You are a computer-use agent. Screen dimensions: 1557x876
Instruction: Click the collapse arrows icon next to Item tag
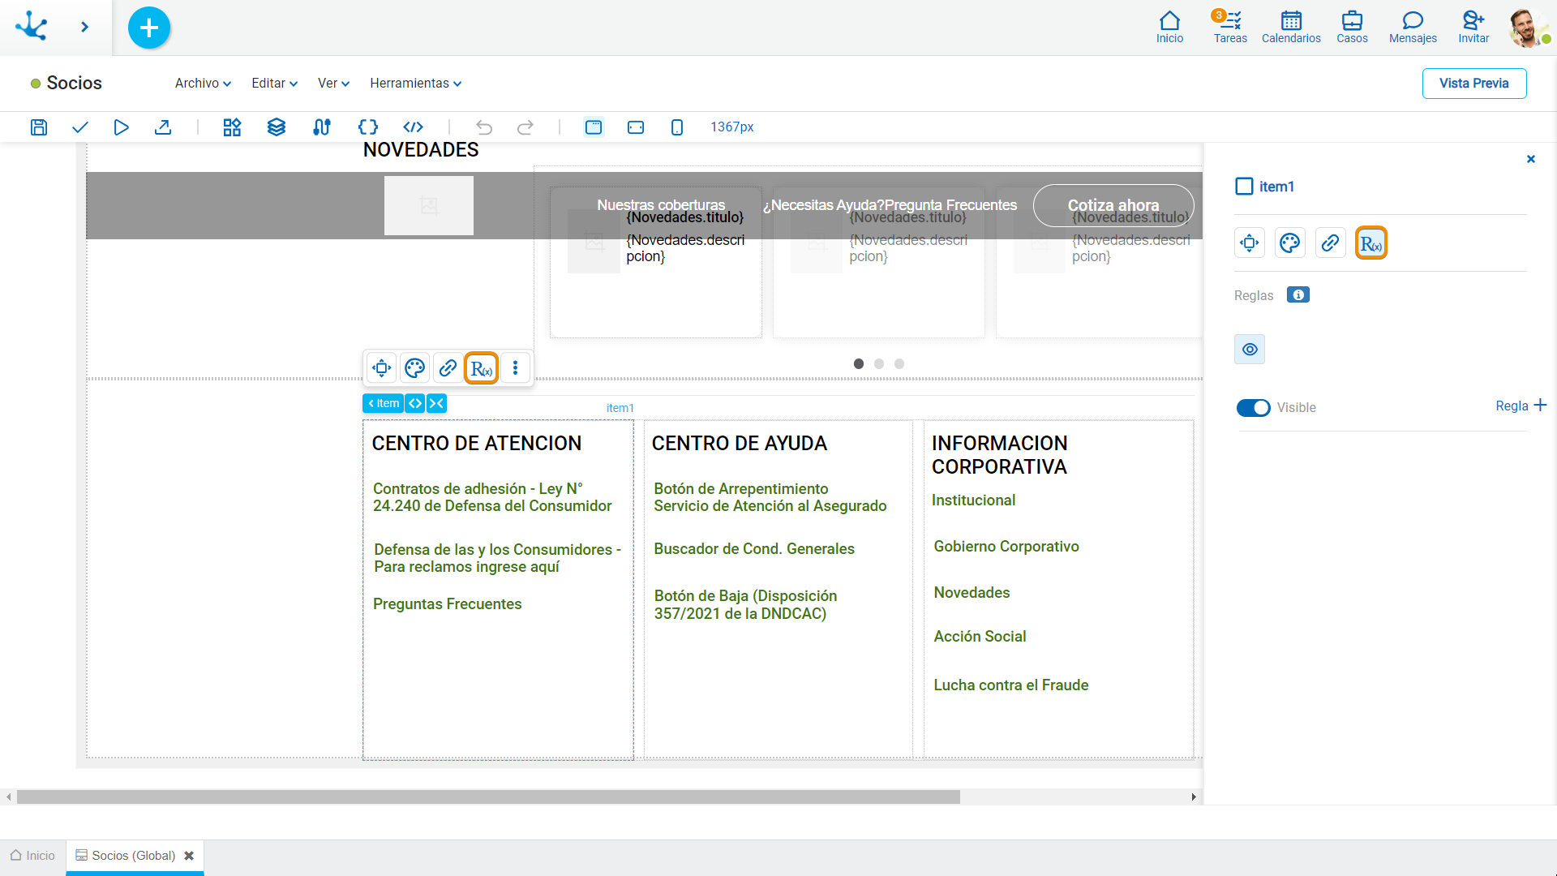coord(436,403)
